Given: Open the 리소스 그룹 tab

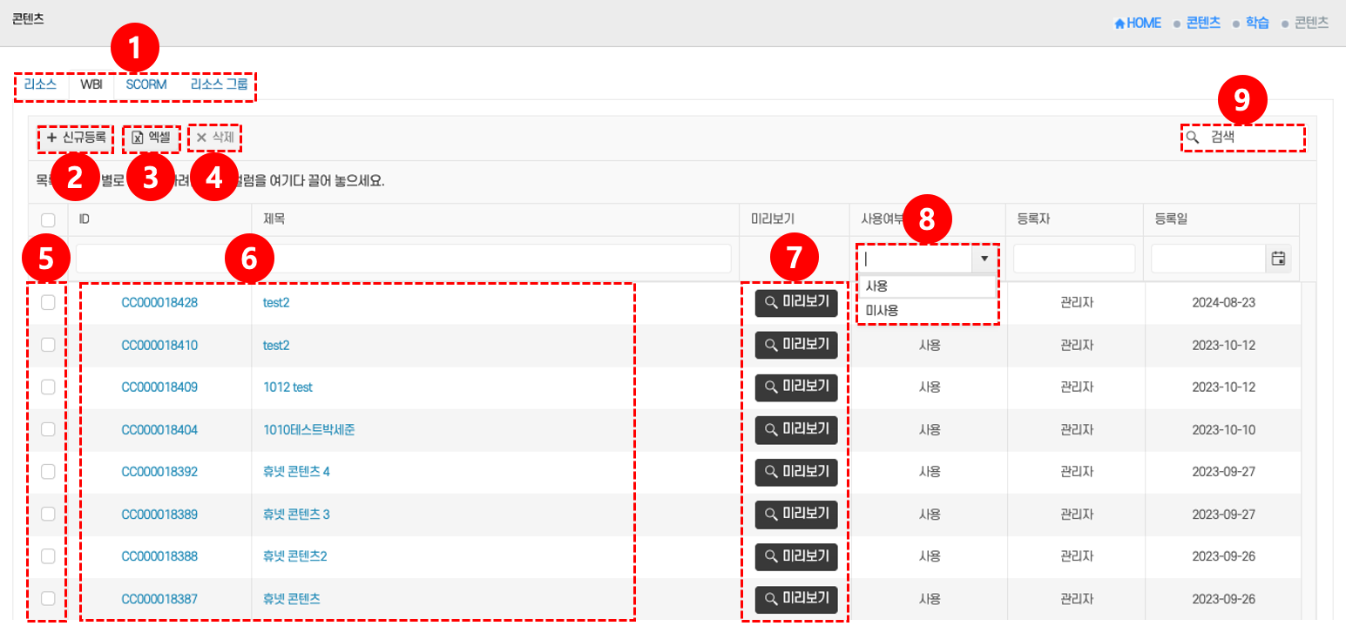Looking at the screenshot, I should click(219, 85).
